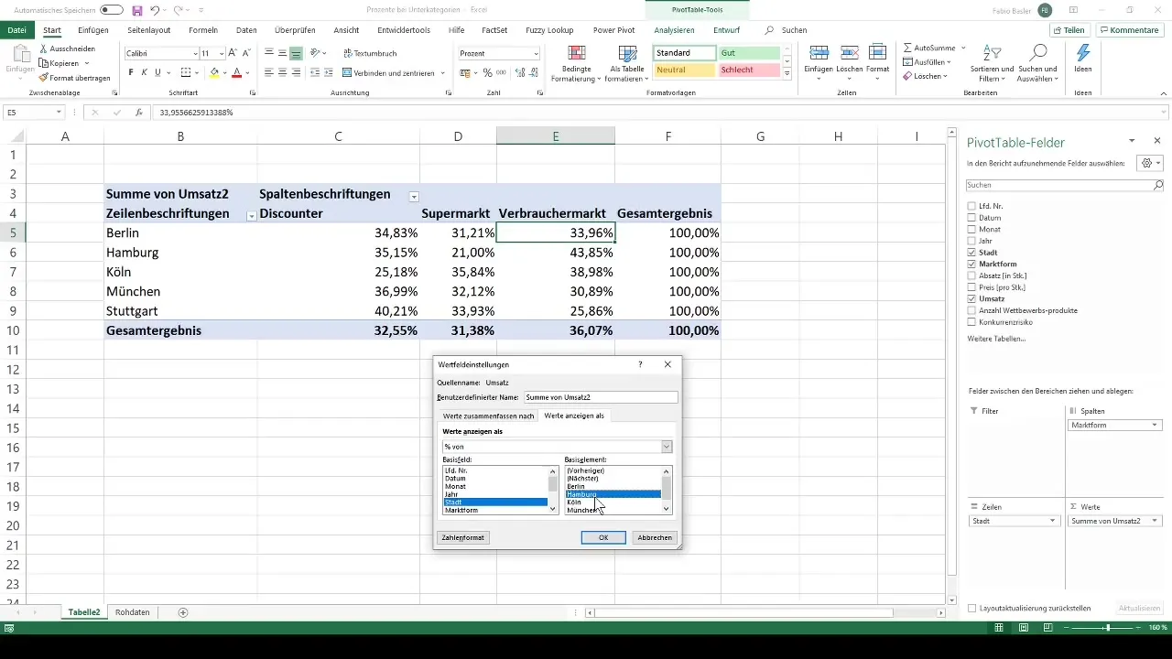Center cell text horizontally
Screen dimensions: 1172x659
point(283,72)
